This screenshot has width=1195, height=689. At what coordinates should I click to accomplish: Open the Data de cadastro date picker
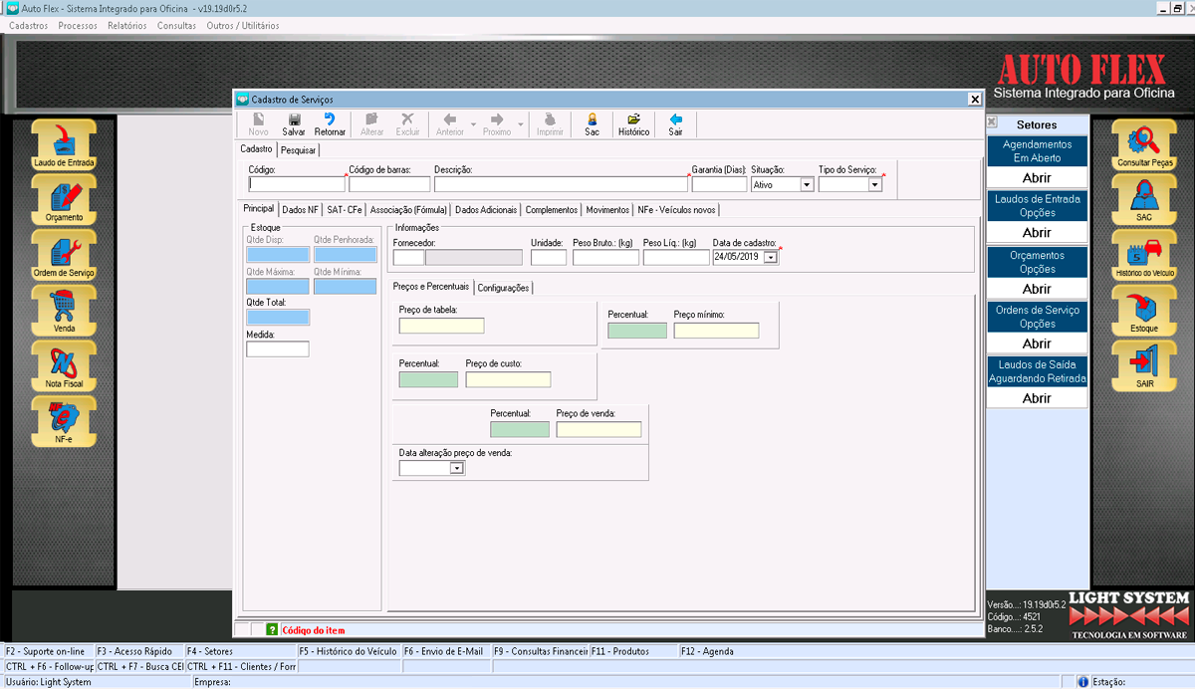[770, 257]
